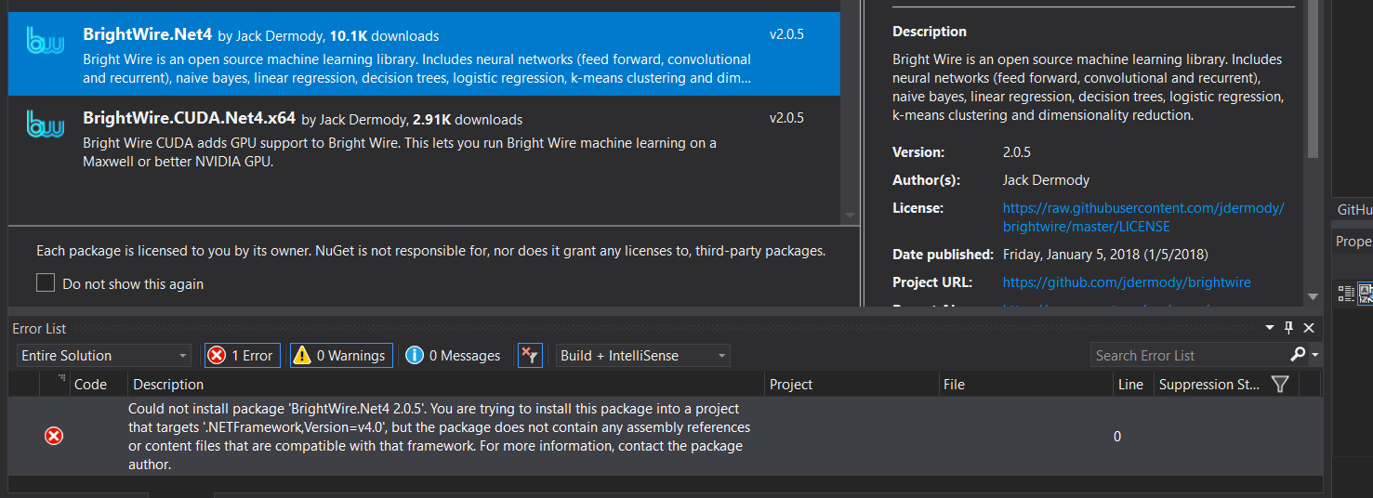
Task: Click the Error List panel title
Action: tap(39, 328)
